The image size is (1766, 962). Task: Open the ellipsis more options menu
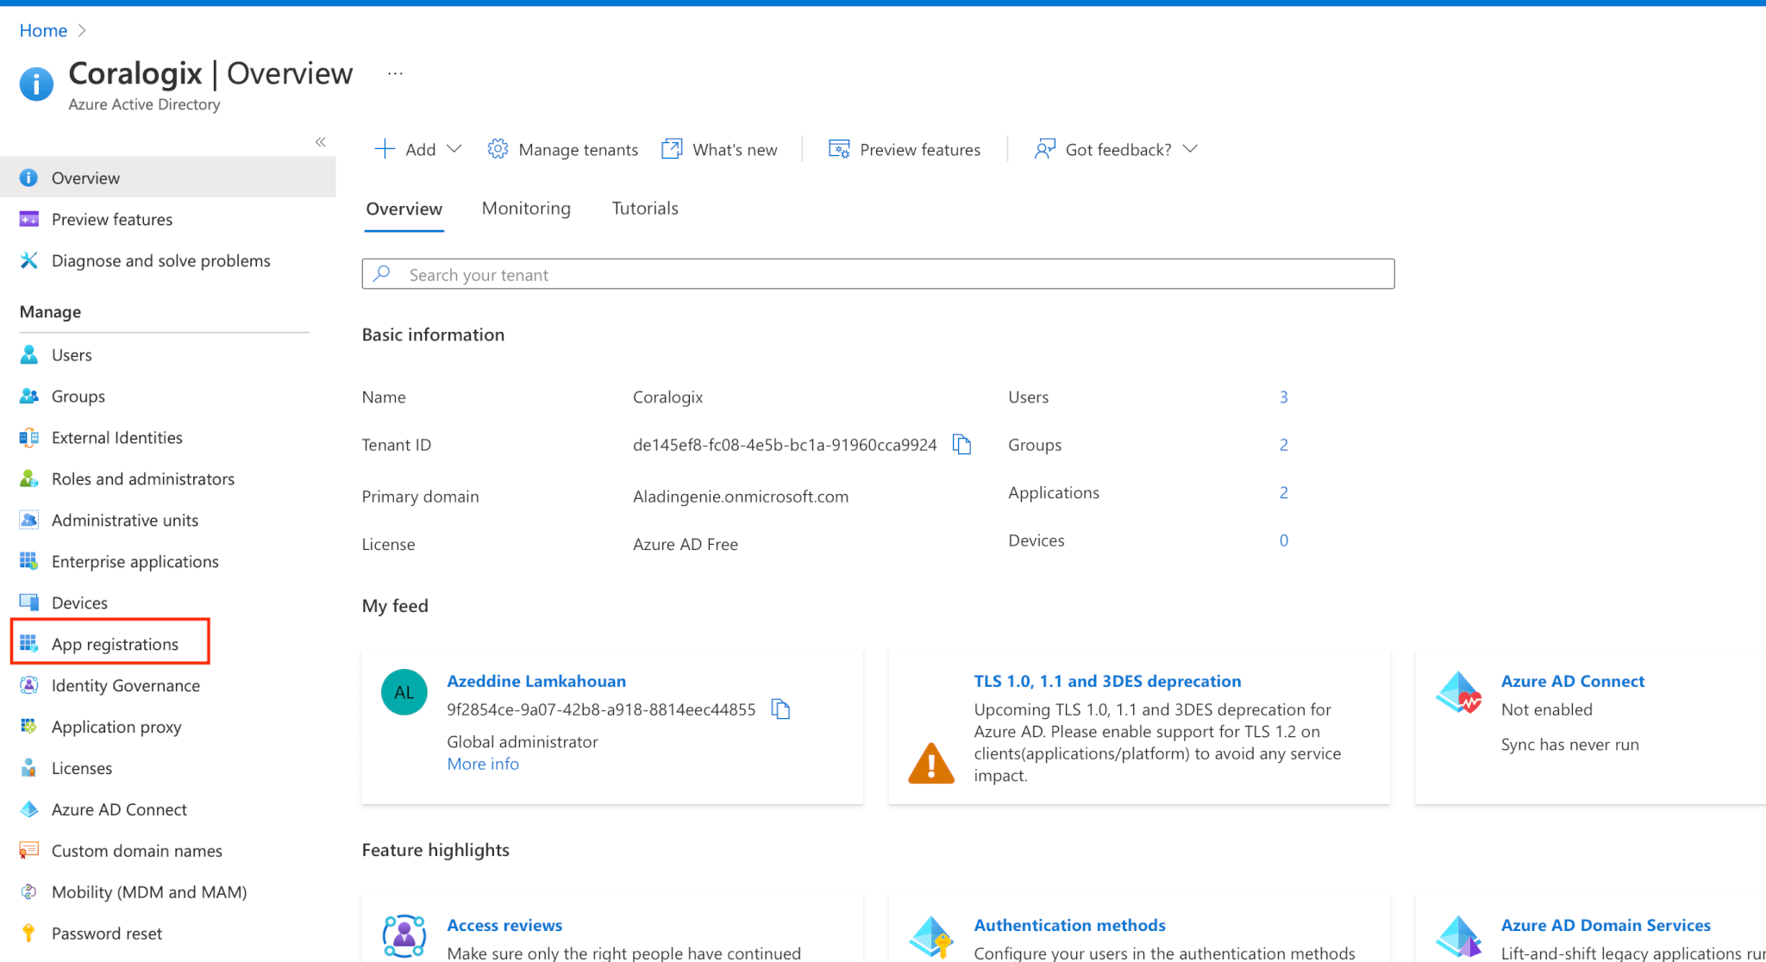tap(395, 74)
